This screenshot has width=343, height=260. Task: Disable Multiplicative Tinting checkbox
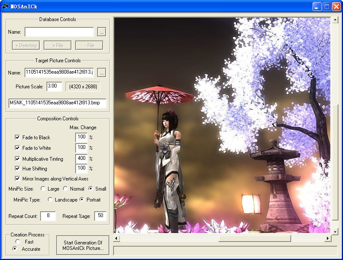(x=17, y=159)
